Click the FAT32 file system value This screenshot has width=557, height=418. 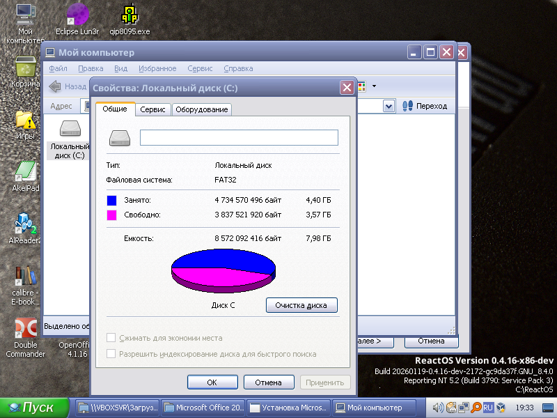pyautogui.click(x=226, y=180)
